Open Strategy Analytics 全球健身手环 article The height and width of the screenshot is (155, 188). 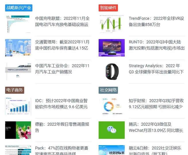[x=156, y=69]
